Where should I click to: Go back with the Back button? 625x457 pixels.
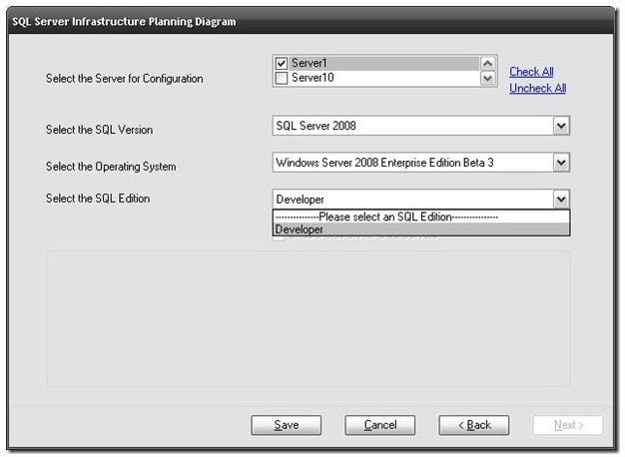click(x=474, y=425)
